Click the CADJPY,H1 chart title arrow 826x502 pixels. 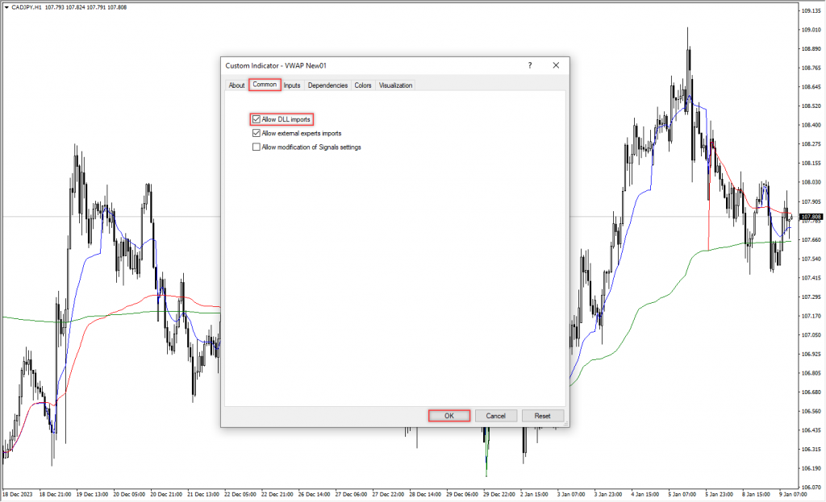(6, 7)
